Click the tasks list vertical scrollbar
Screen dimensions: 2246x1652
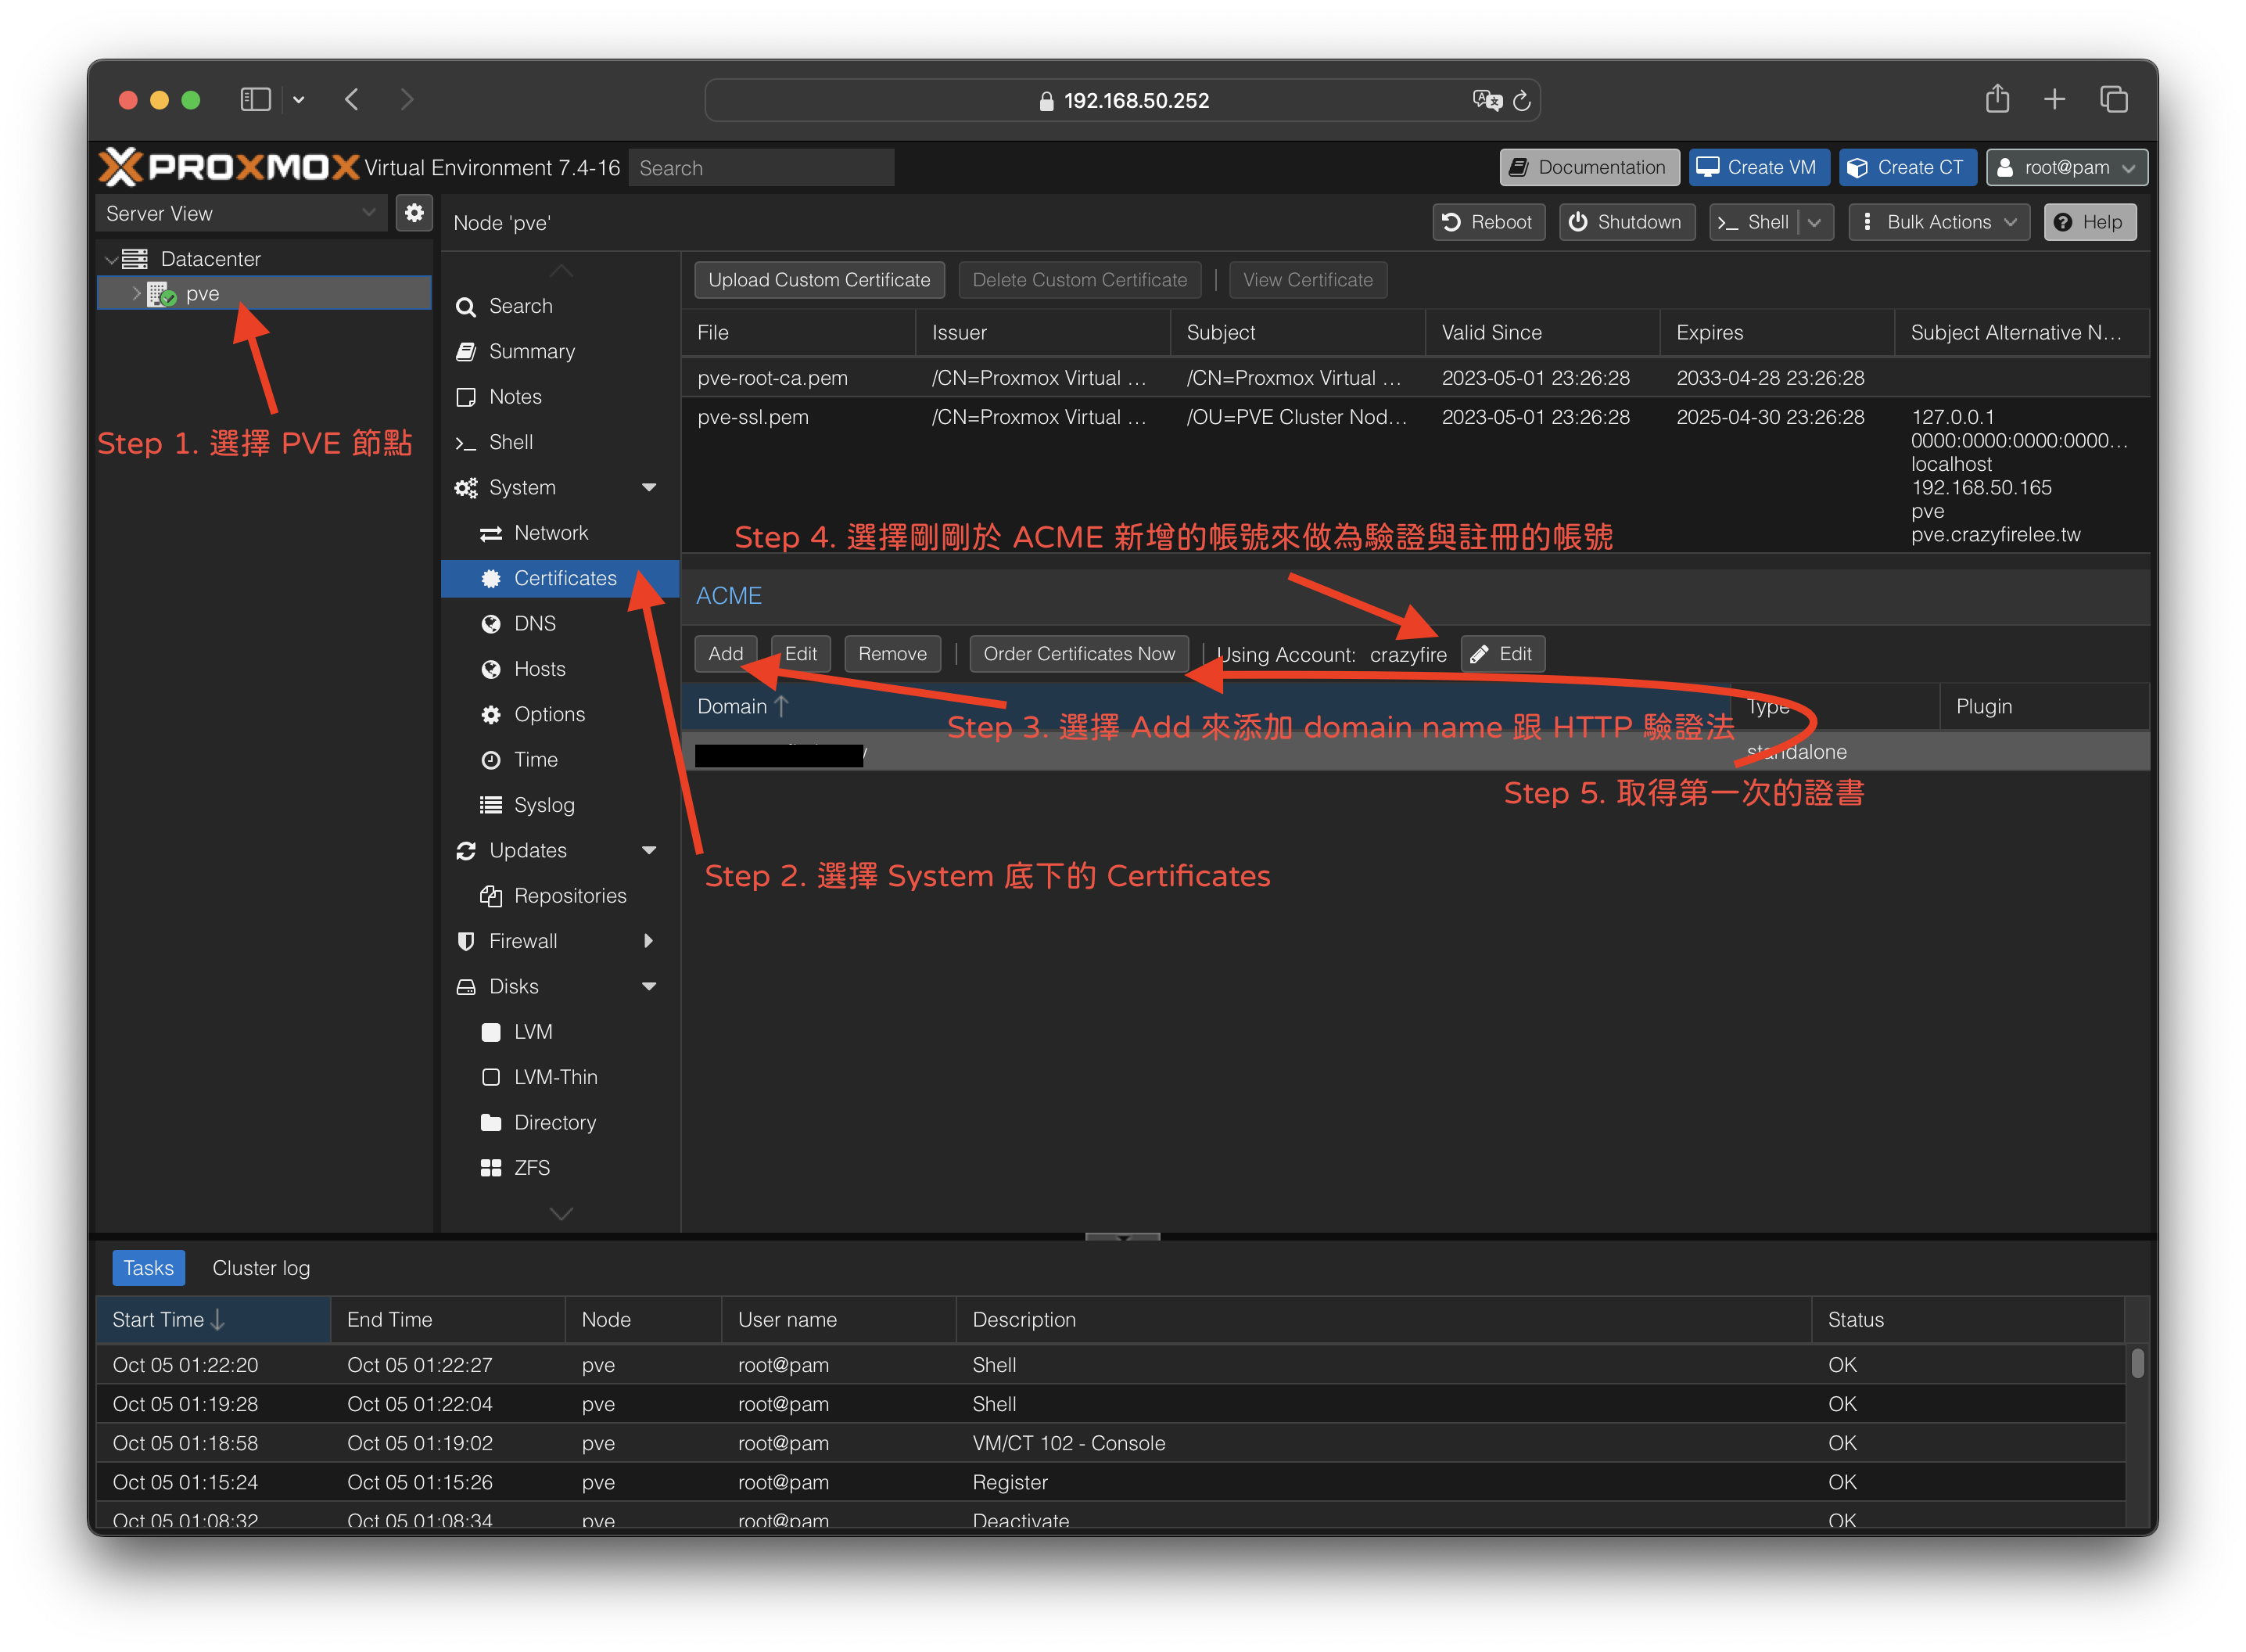point(2137,1364)
